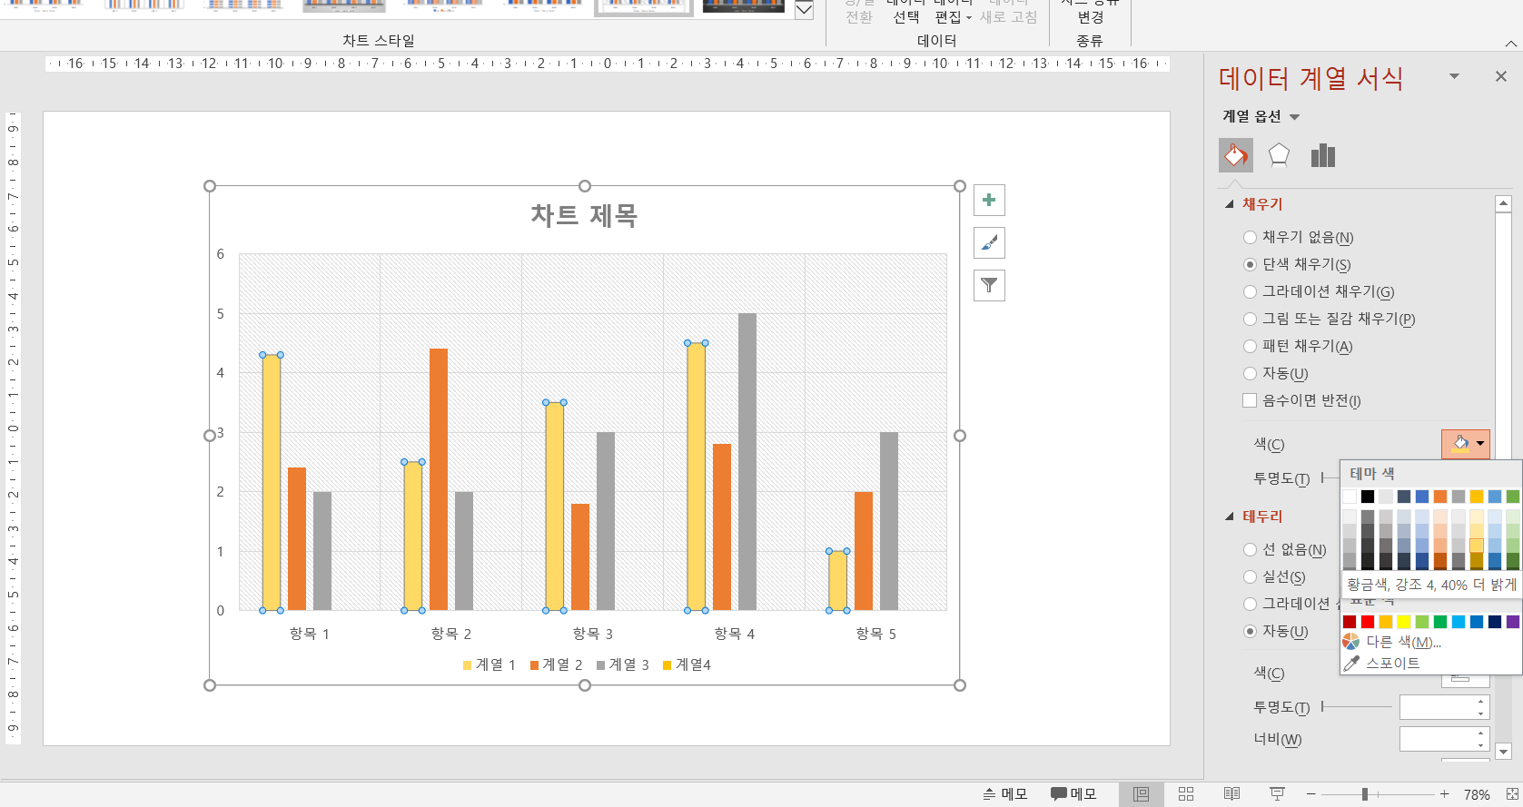The width and height of the screenshot is (1523, 807).
Task: Switch to Slide Sorter view icon
Action: (1186, 794)
